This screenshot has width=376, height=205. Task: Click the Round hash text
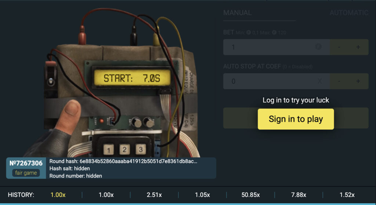[x=123, y=161]
